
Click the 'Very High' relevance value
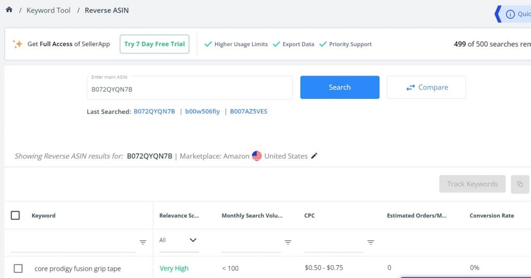point(174,269)
